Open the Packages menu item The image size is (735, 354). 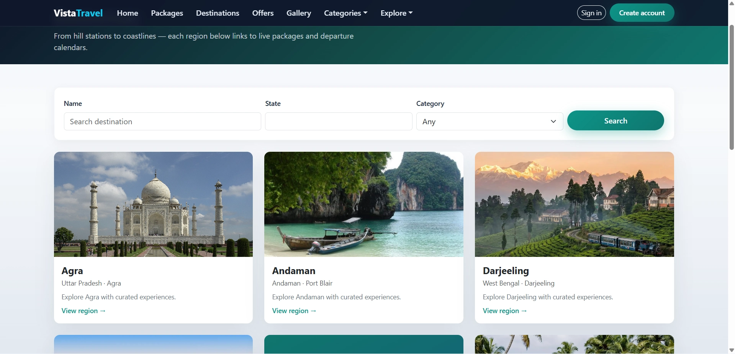[167, 13]
